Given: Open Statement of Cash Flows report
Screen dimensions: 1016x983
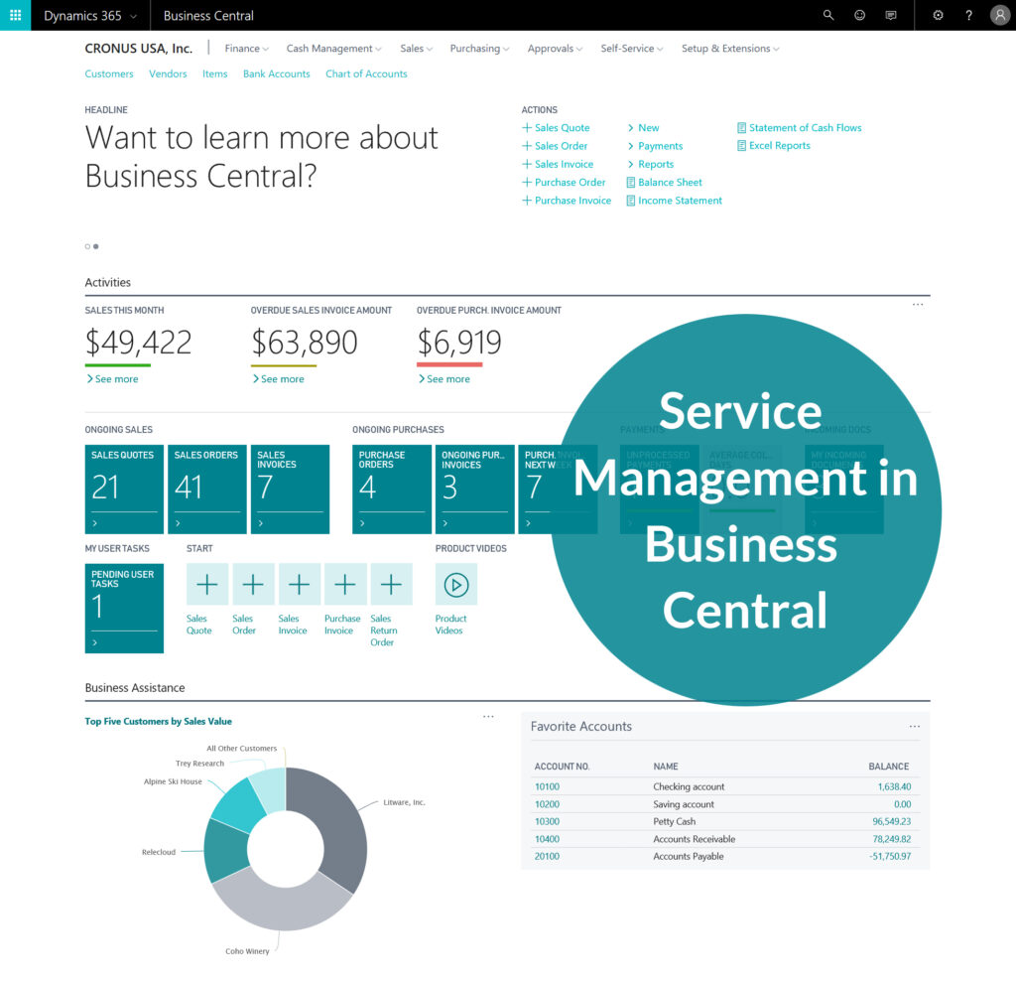Looking at the screenshot, I should coord(800,128).
